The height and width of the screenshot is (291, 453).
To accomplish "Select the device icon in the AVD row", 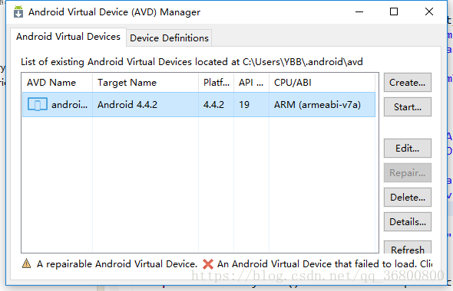I will [x=38, y=104].
